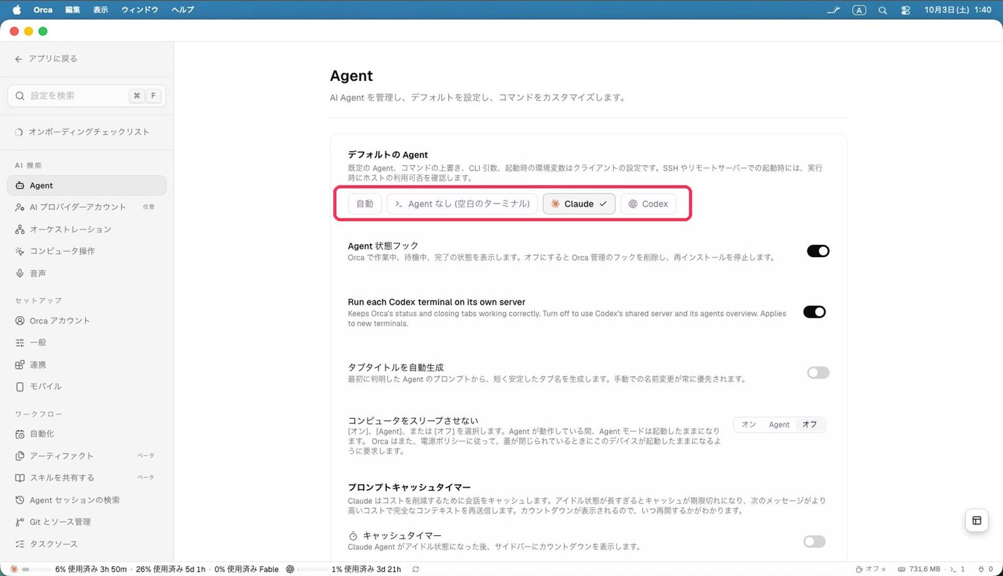
Task: Open macOS Control Center in menu bar
Action: [x=906, y=10]
